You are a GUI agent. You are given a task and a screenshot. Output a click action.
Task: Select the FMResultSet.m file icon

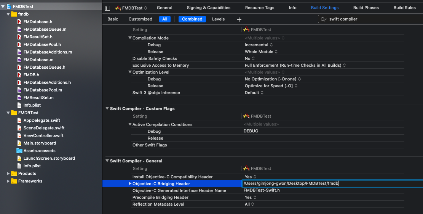click(19, 98)
